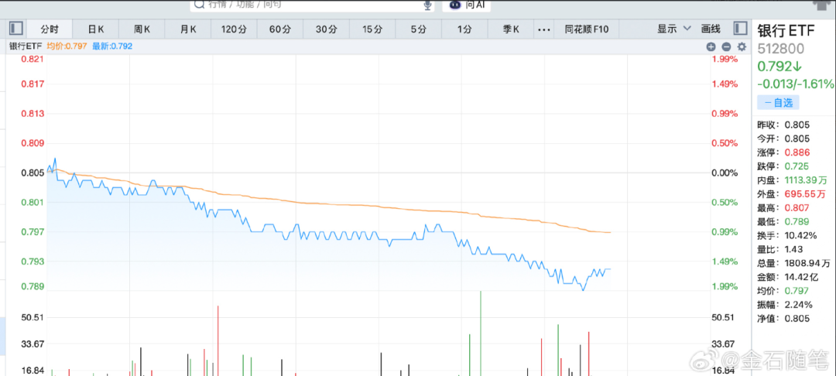Select the 120分 period tab

click(235, 29)
